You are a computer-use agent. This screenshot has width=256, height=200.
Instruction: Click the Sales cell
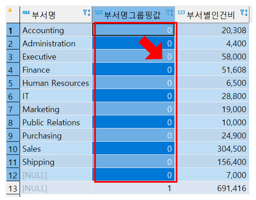pos(56,148)
